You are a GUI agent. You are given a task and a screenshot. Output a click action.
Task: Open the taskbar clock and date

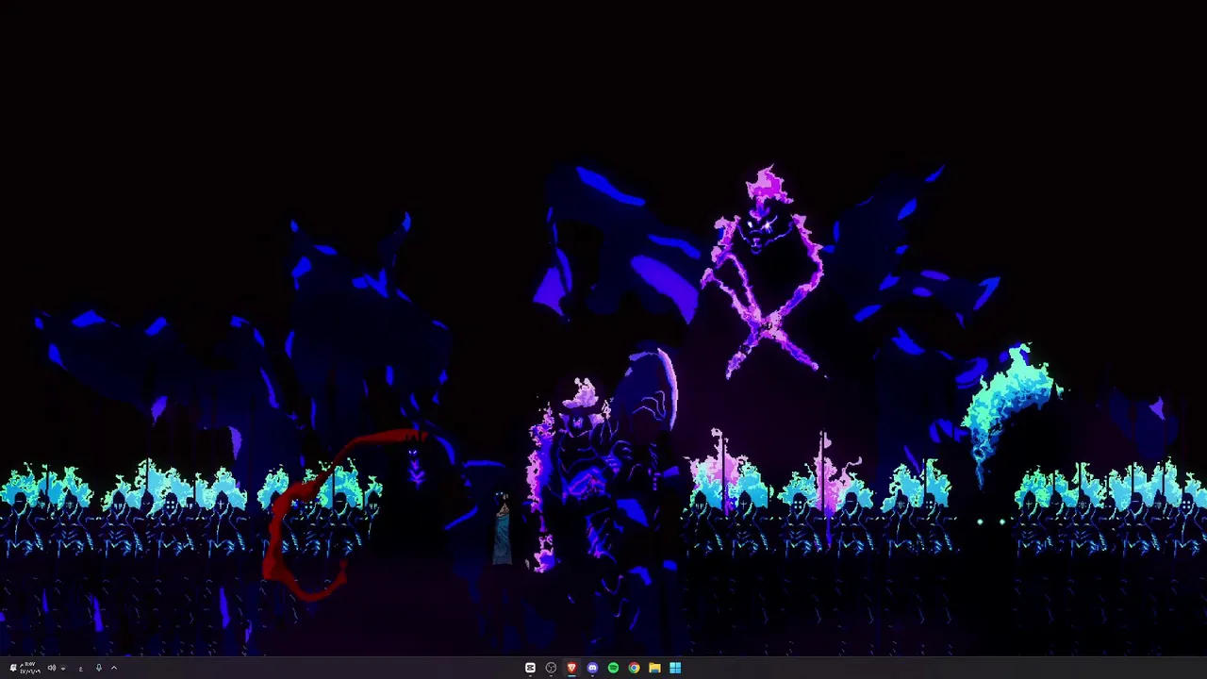pos(30,668)
